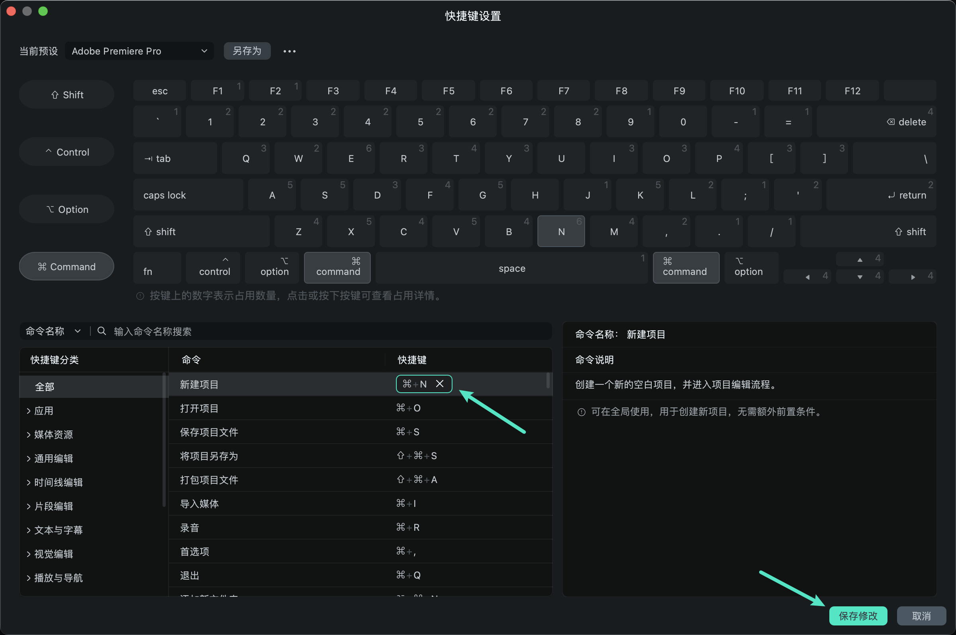Click the left command key beside space

[x=337, y=268]
